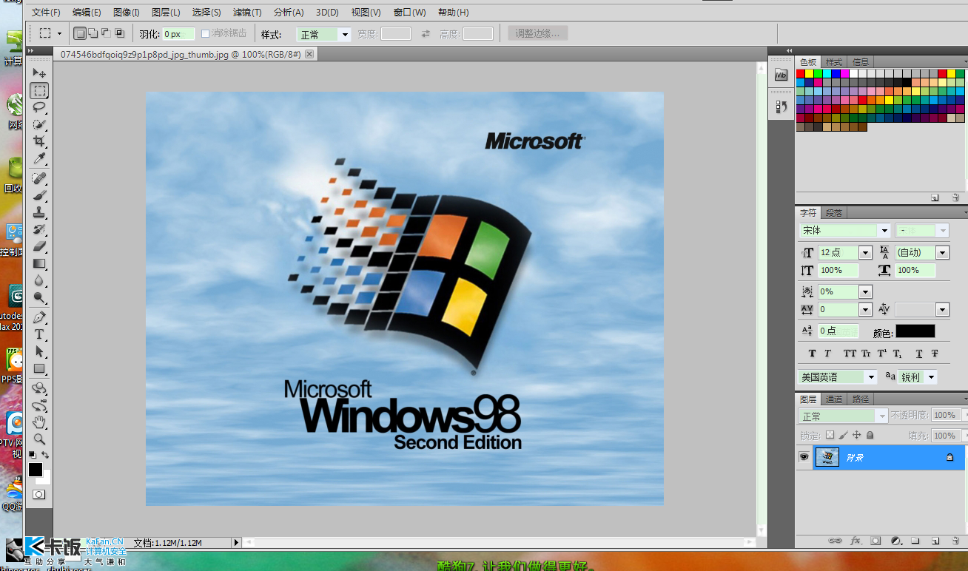Select the Path Selection tool
Viewport: 968px width, 571px height.
click(x=39, y=351)
